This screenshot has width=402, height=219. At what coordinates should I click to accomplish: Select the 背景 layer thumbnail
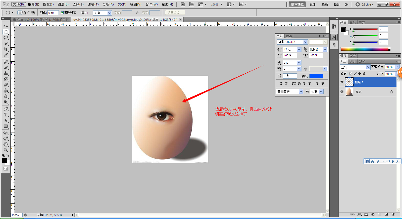pyautogui.click(x=349, y=92)
